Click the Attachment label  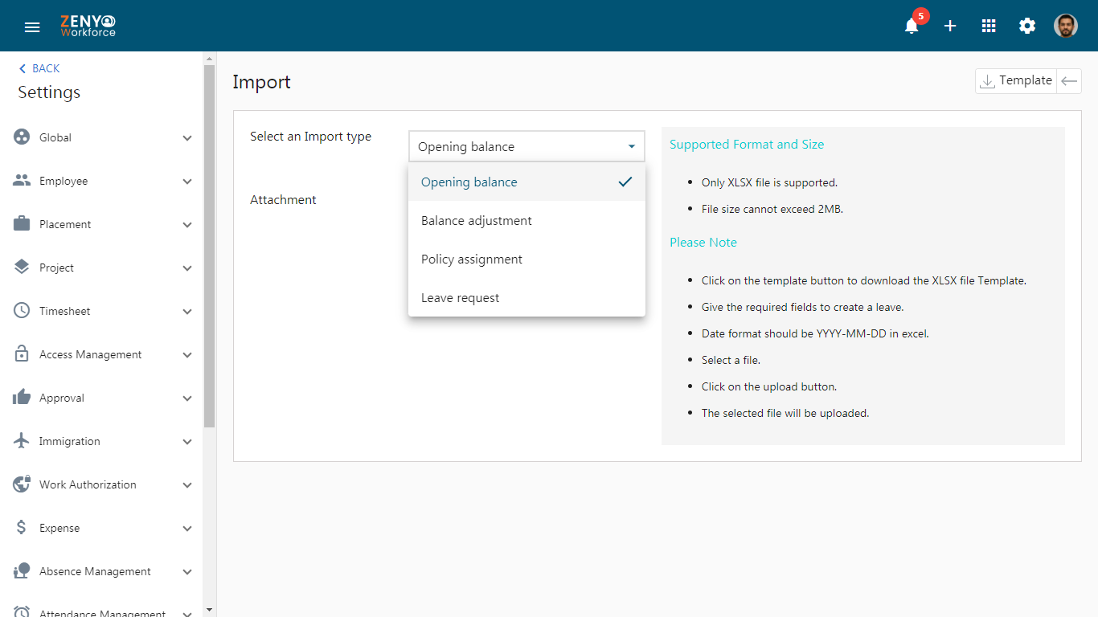click(x=283, y=200)
